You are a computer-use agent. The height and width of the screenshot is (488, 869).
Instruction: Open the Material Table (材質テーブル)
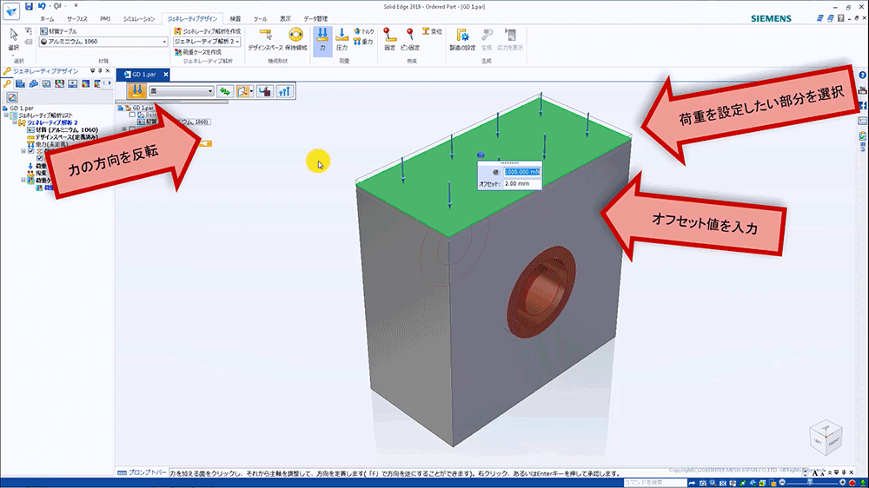pyautogui.click(x=59, y=31)
